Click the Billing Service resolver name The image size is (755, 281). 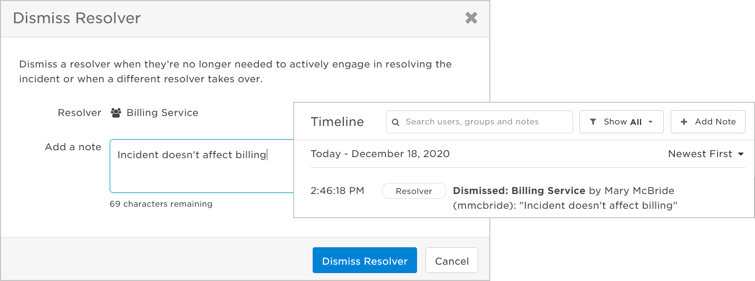162,113
